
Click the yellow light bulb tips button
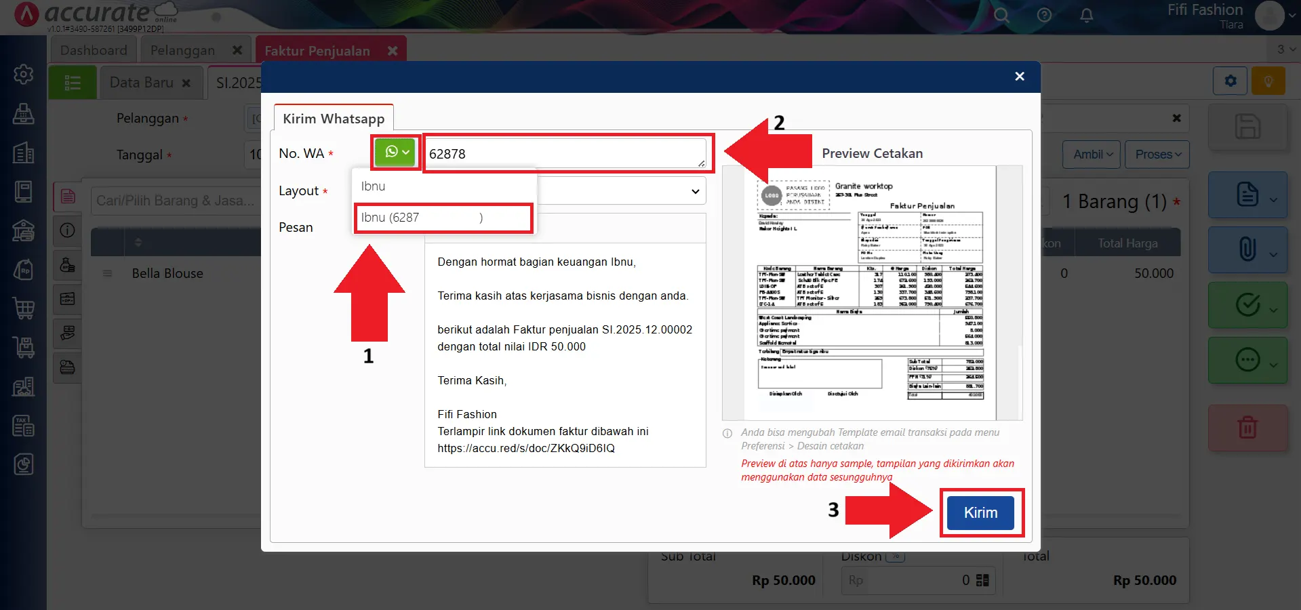coord(1268,81)
